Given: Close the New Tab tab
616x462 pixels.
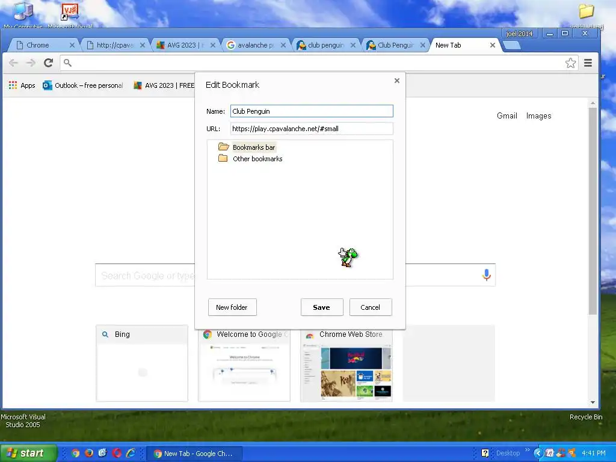Looking at the screenshot, I should (x=493, y=45).
